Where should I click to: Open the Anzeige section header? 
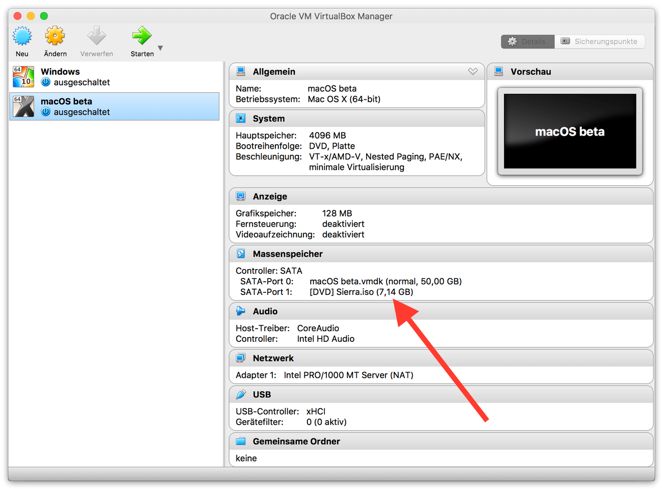[x=441, y=196]
